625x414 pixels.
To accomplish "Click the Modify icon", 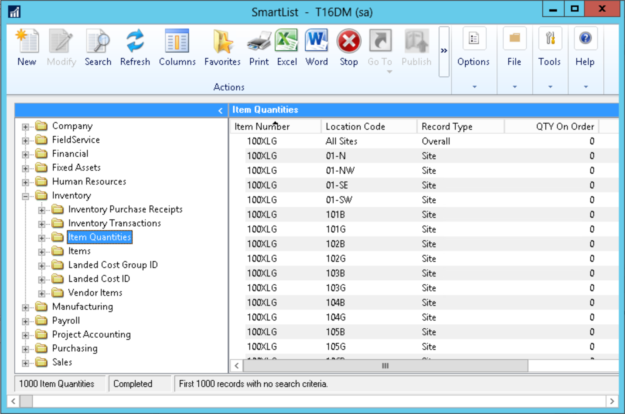I will pyautogui.click(x=61, y=41).
